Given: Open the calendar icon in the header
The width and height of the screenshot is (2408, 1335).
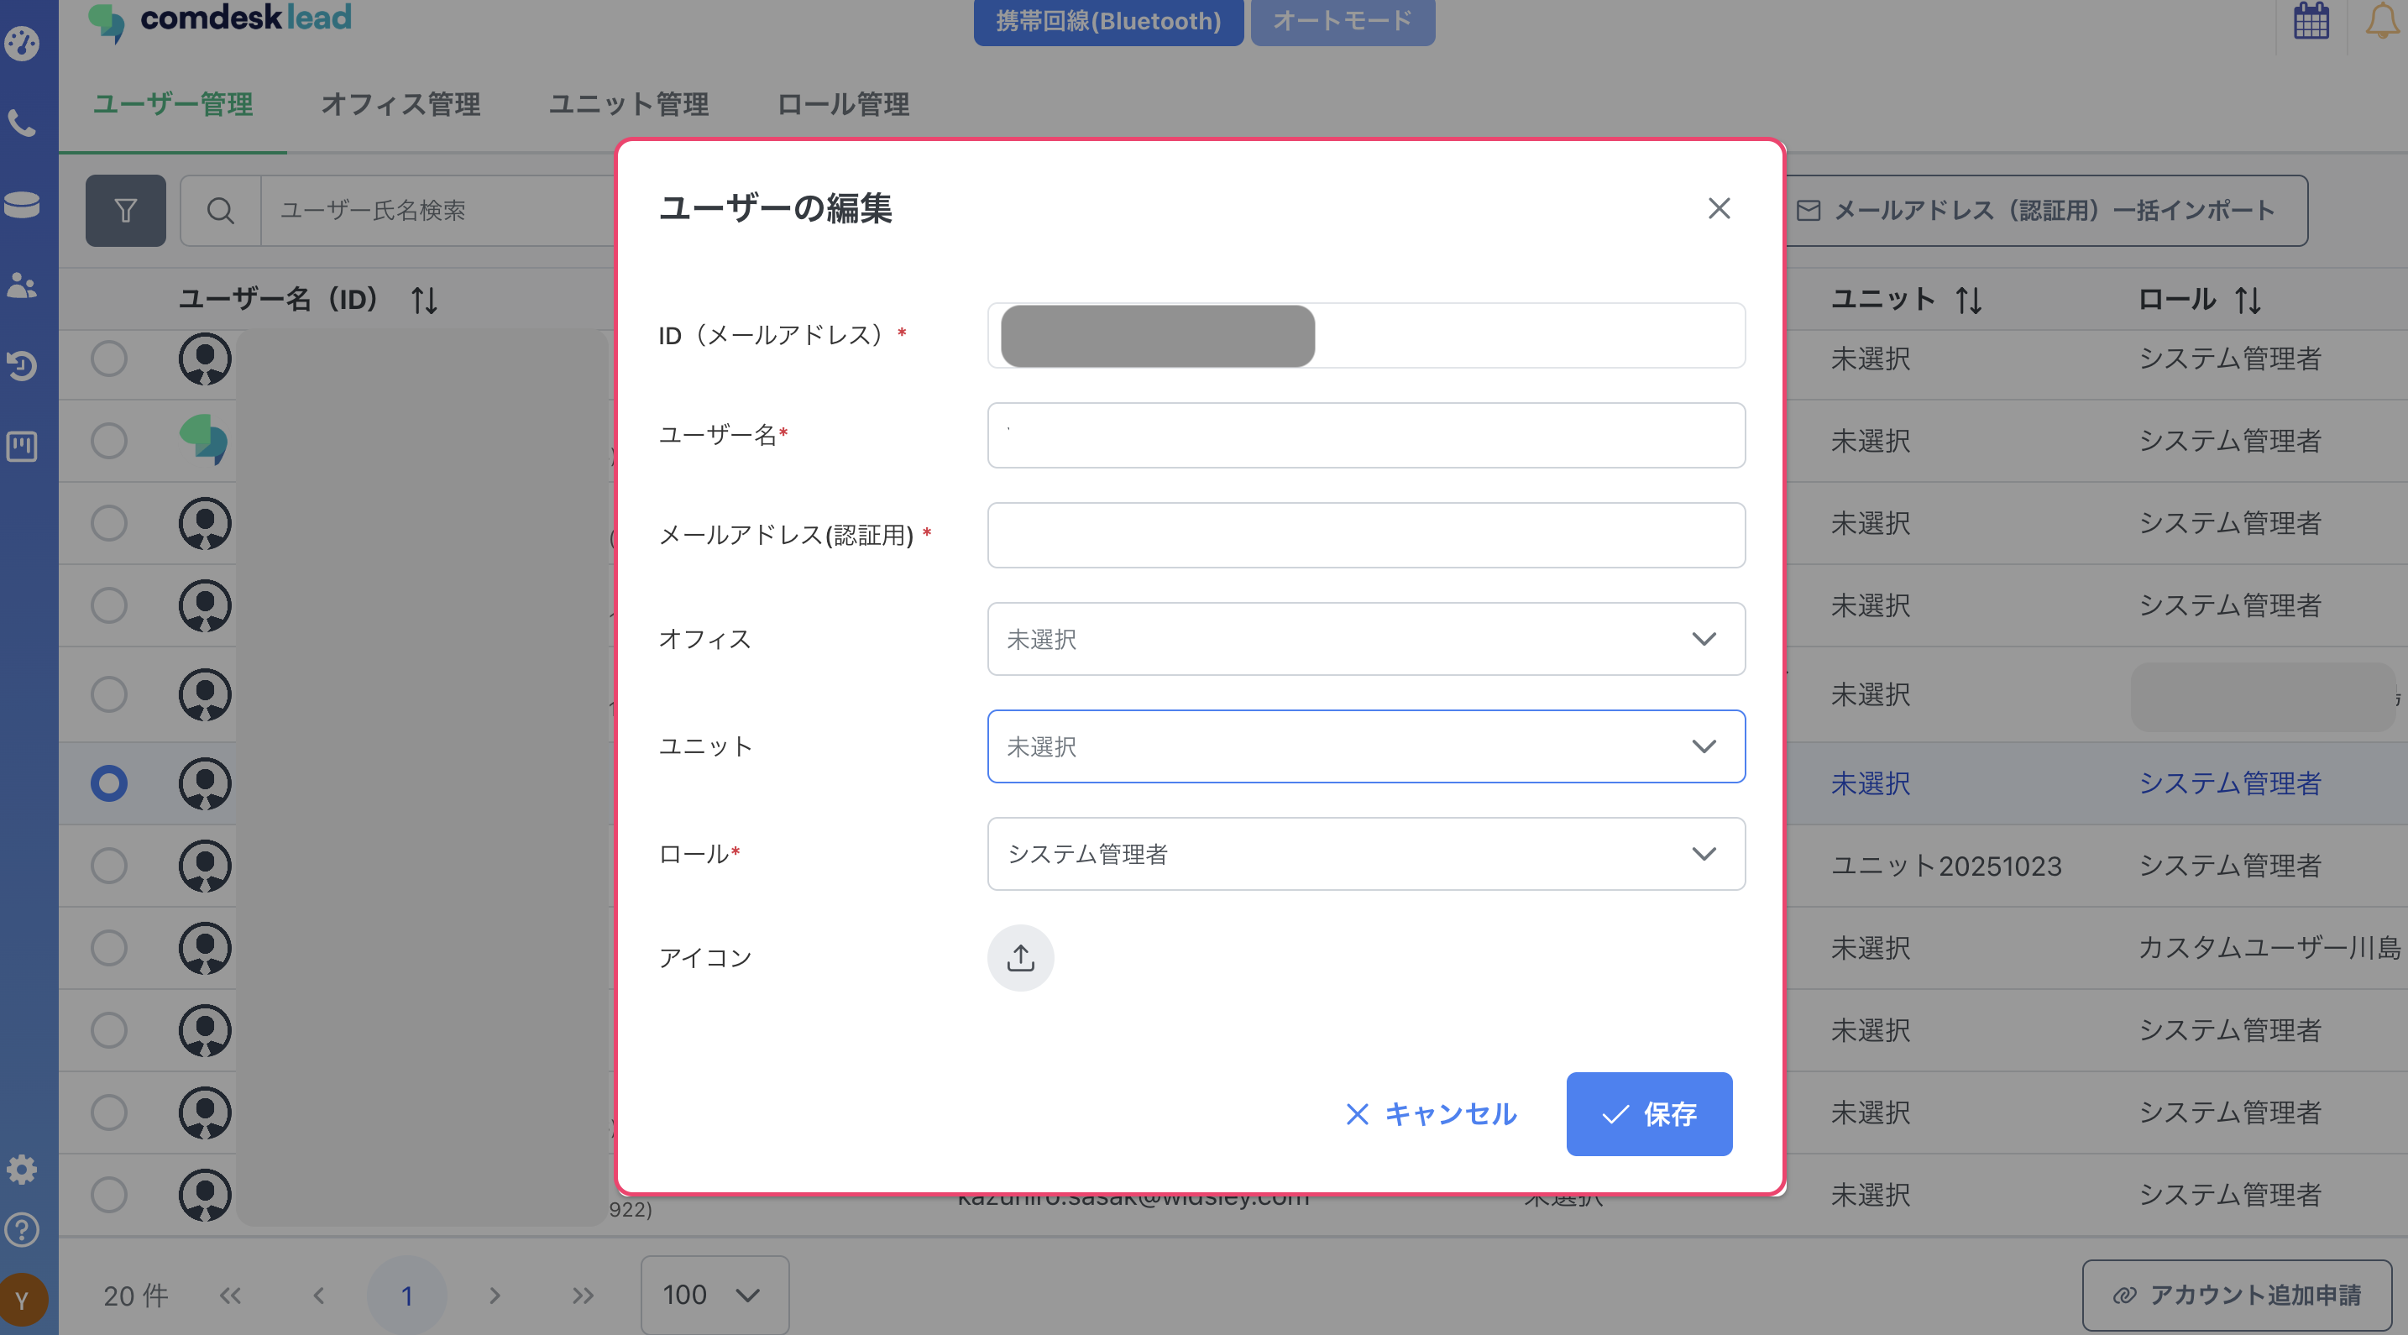Looking at the screenshot, I should pyautogui.click(x=2311, y=20).
